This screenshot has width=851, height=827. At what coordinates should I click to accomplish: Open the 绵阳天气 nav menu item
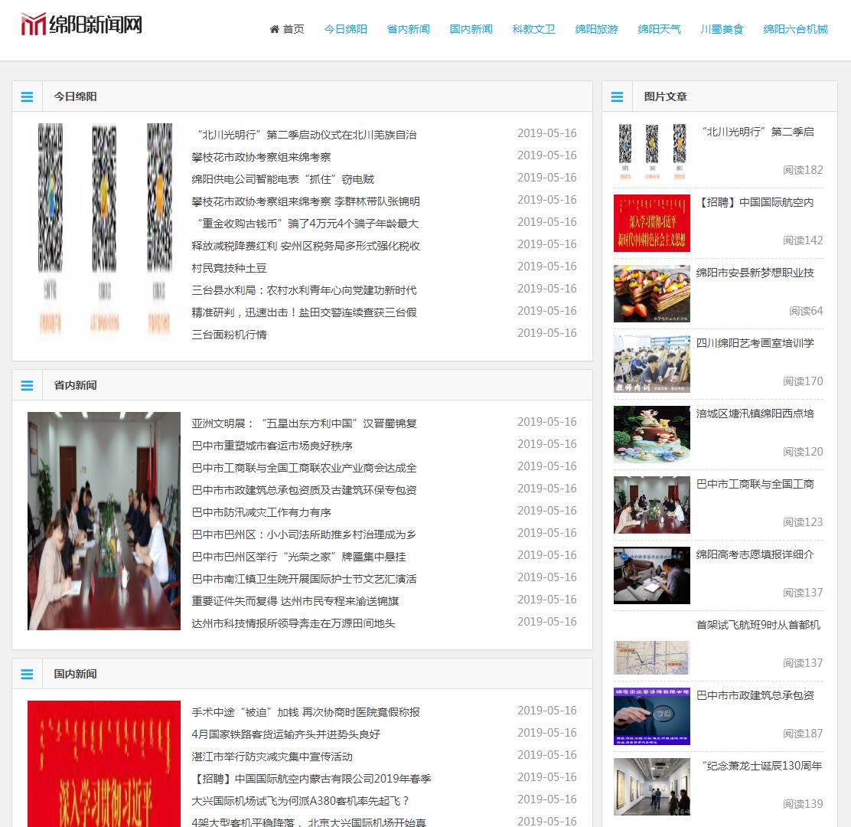[659, 29]
